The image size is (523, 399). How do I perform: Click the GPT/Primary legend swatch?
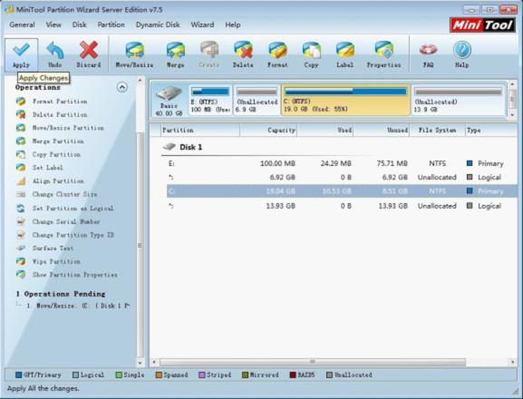pos(19,375)
